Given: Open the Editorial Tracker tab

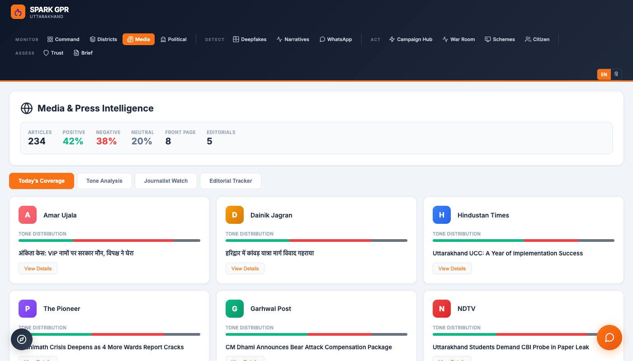Looking at the screenshot, I should click(x=231, y=181).
